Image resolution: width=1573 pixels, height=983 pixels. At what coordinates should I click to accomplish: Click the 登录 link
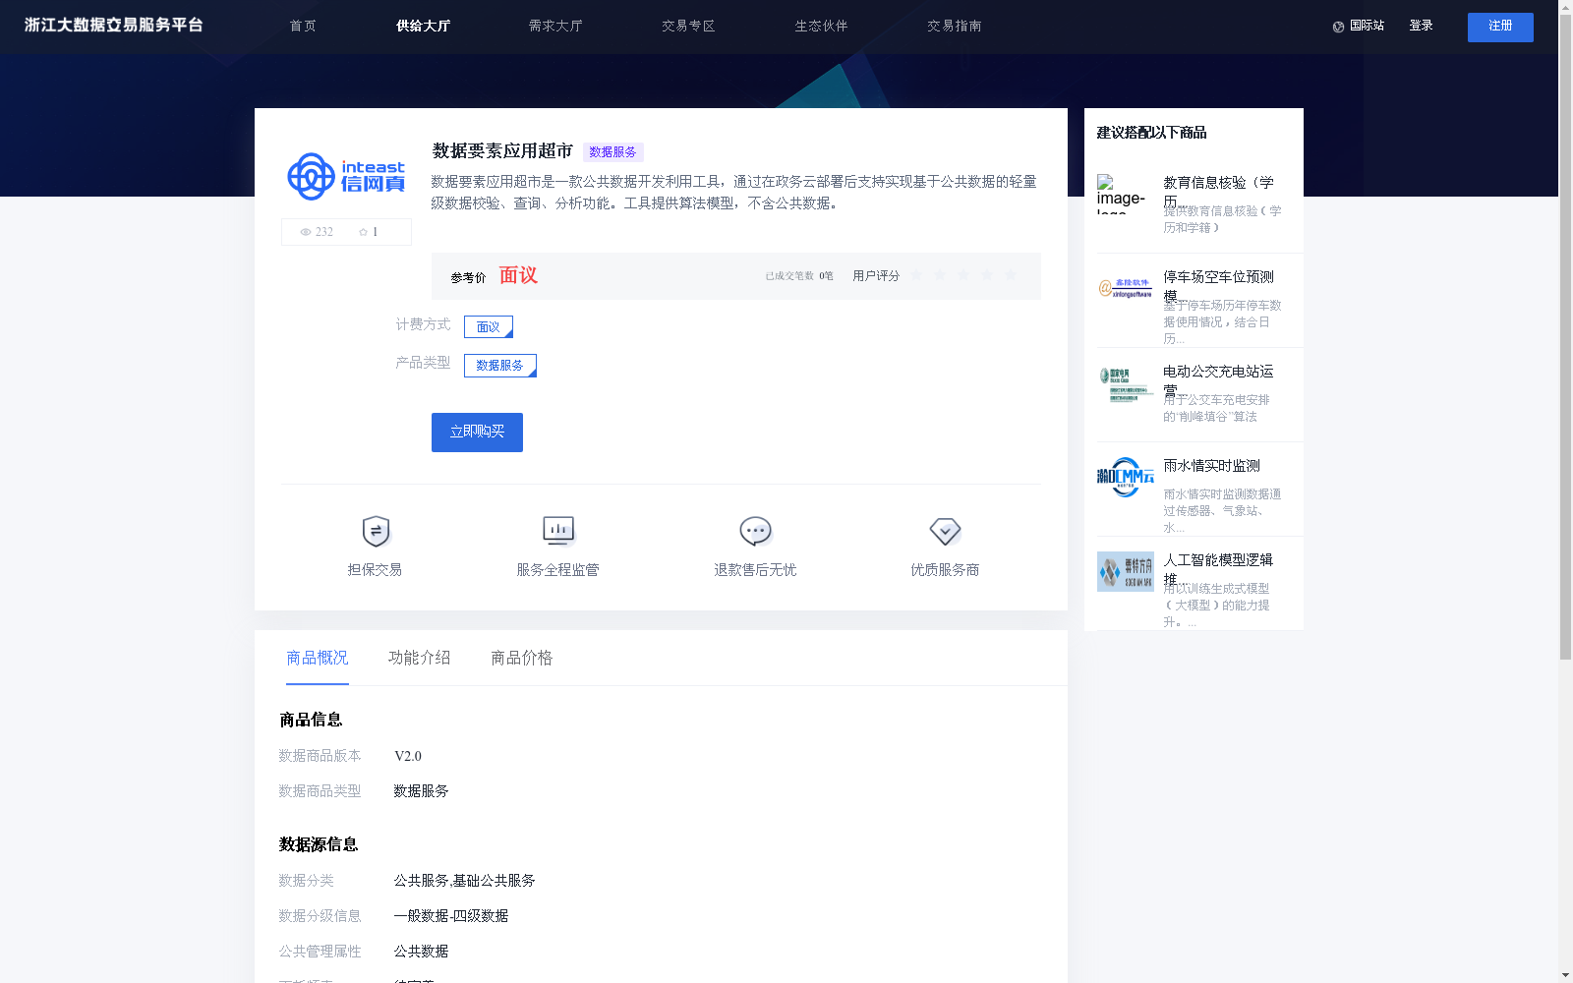(x=1421, y=27)
